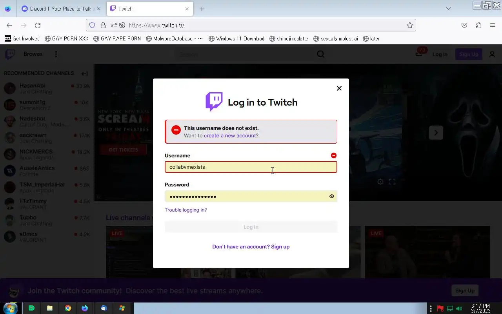502x314 pixels.
Task: Click the Twitch home logo in header
Action: click(x=10, y=54)
